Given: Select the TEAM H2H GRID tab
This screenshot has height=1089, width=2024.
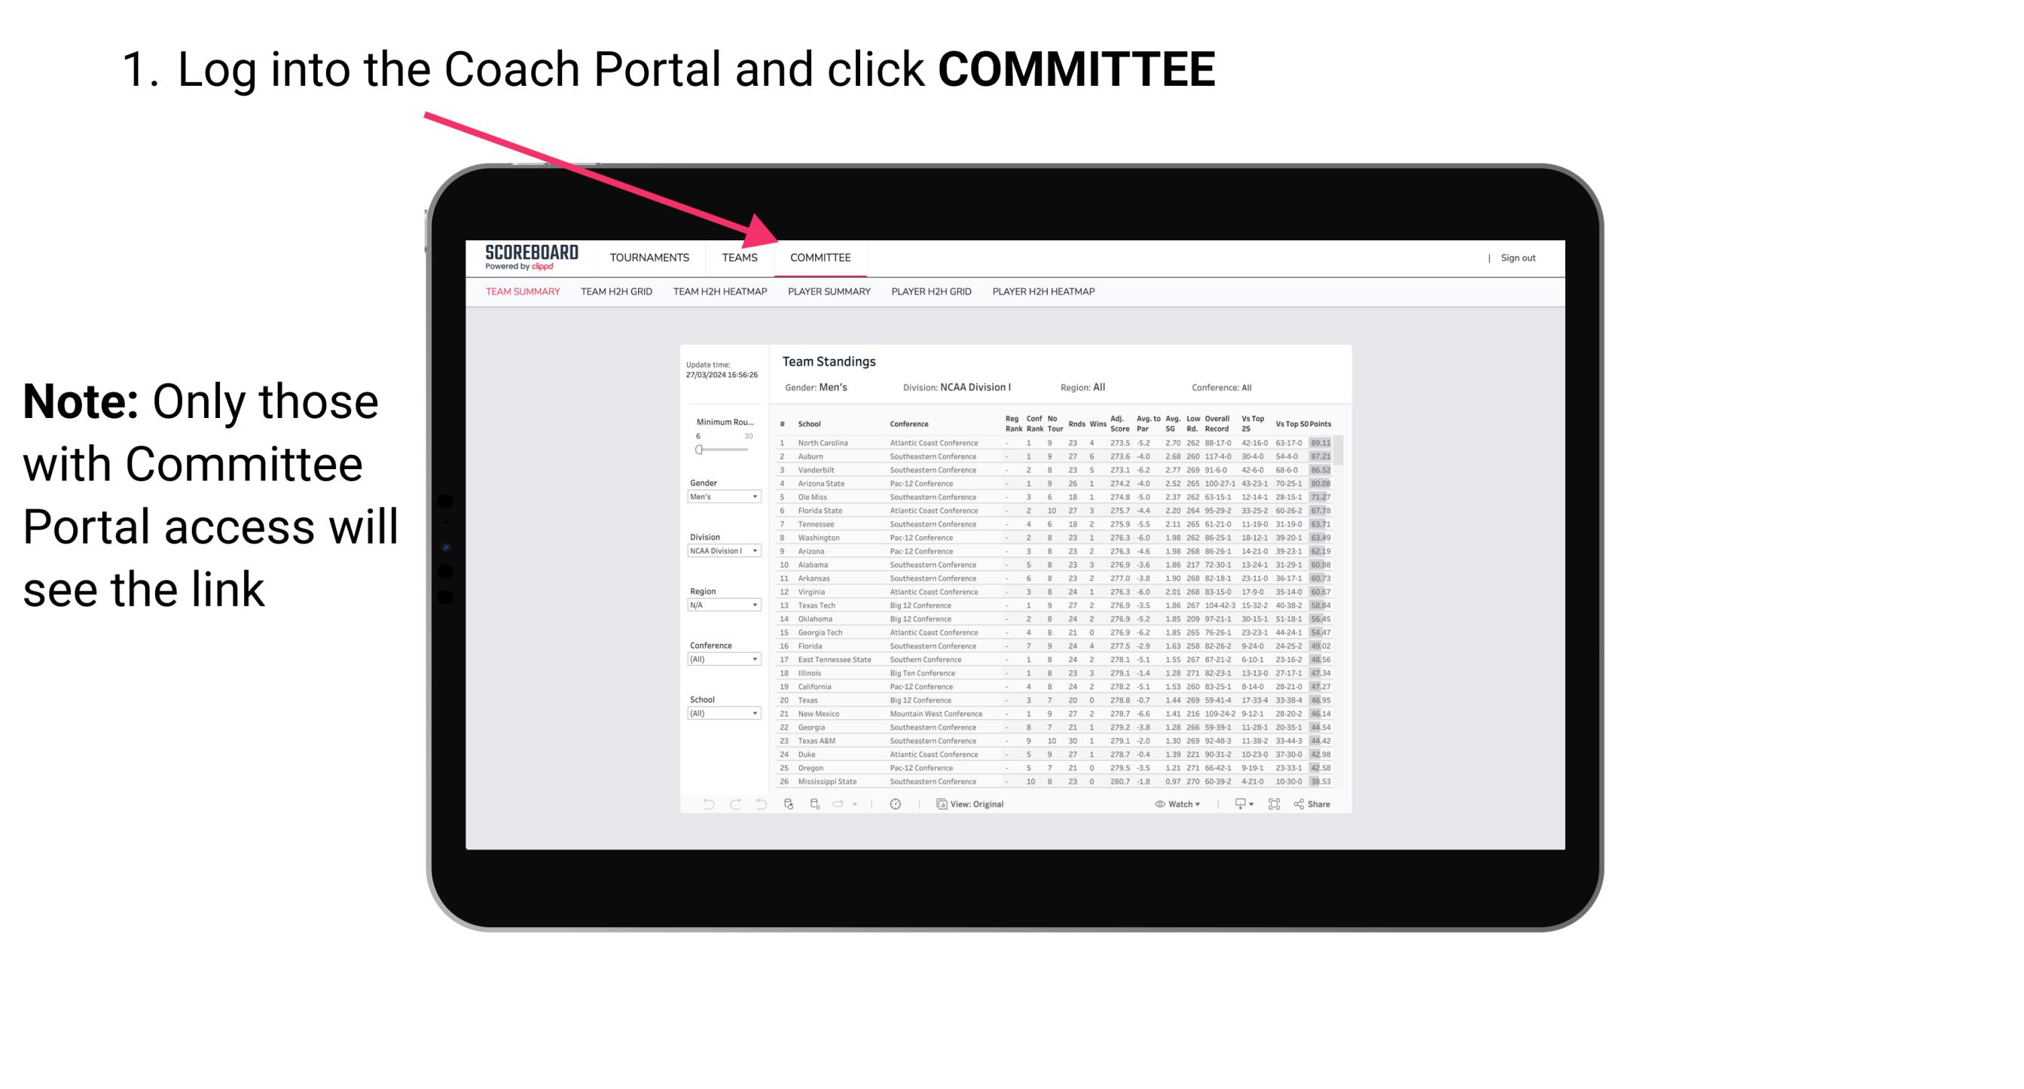Looking at the screenshot, I should (615, 294).
